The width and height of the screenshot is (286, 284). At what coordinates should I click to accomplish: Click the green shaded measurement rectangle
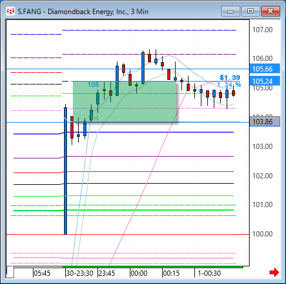[125, 102]
